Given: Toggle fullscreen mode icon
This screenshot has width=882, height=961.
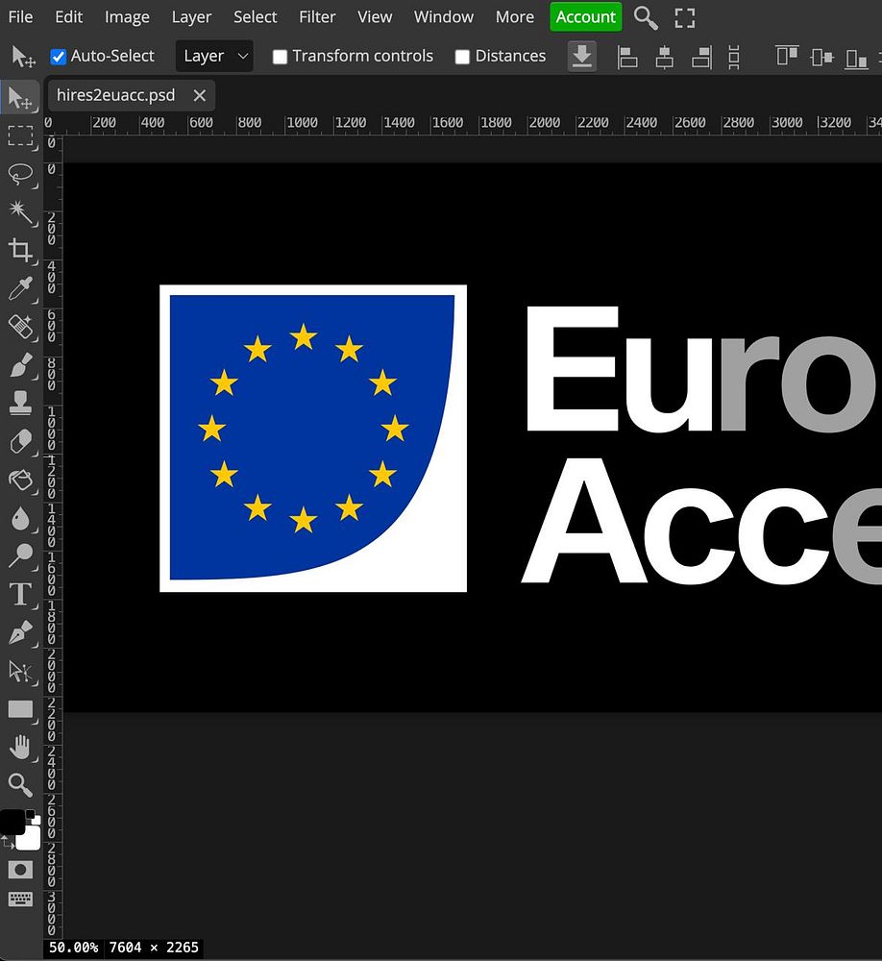Looking at the screenshot, I should point(685,17).
